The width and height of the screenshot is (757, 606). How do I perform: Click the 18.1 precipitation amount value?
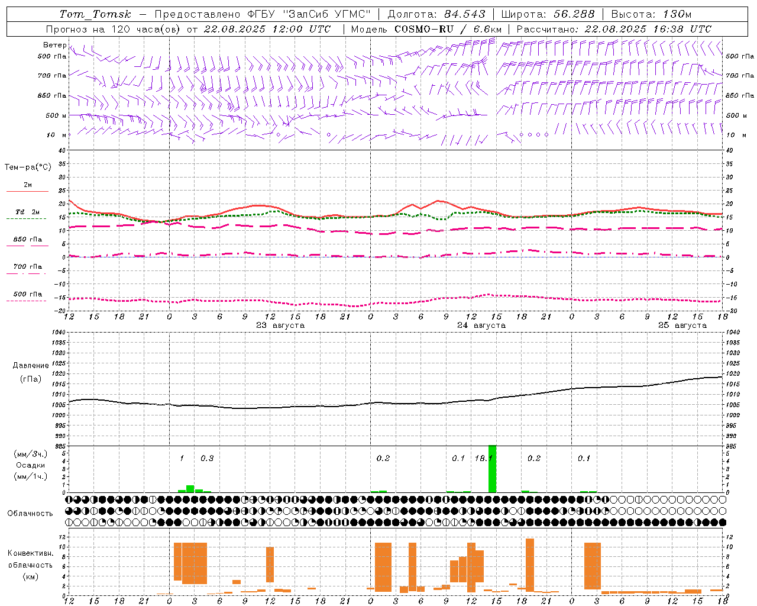483,459
